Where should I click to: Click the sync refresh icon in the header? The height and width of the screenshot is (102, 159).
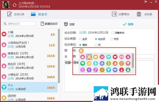[x=15, y=5]
